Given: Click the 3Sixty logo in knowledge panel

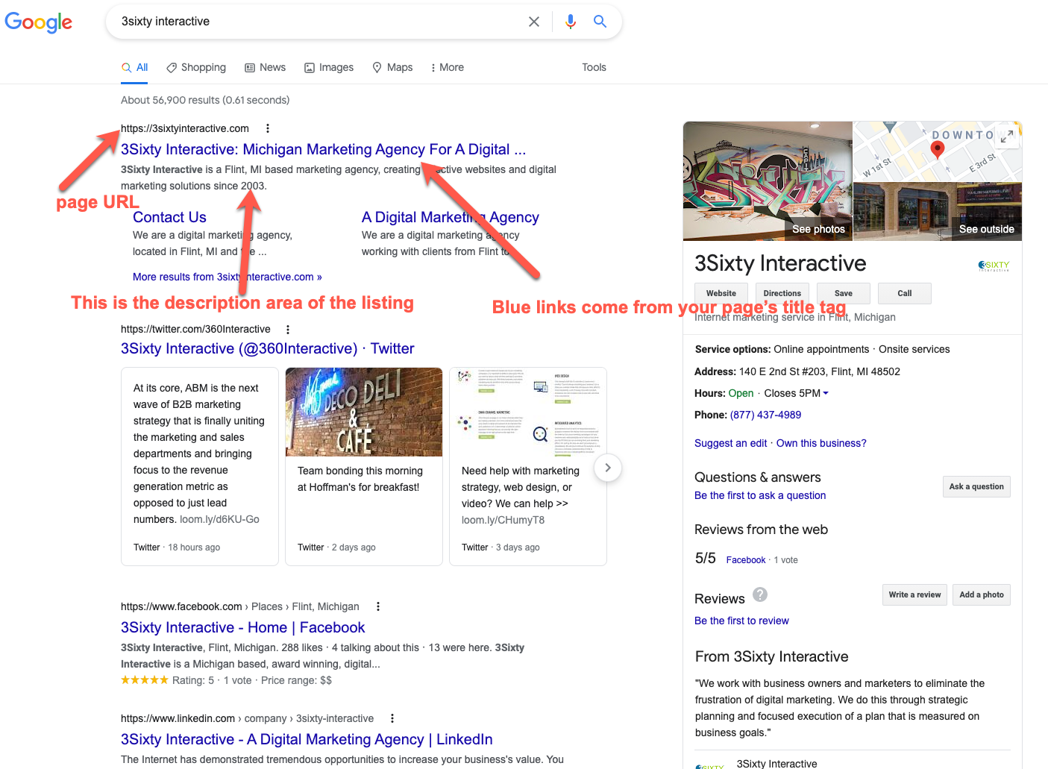Looking at the screenshot, I should 994,266.
